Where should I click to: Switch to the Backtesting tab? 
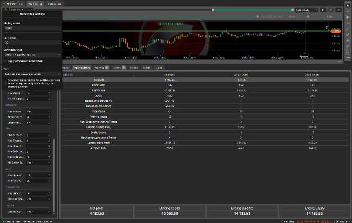click(x=35, y=4)
